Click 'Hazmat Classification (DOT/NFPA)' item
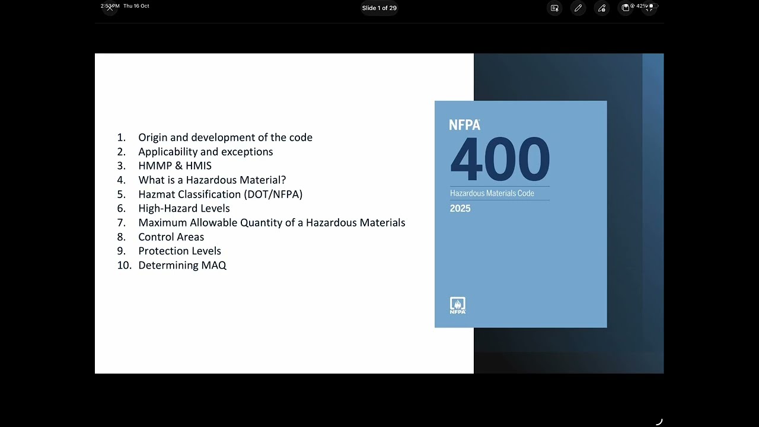759x427 pixels. tap(221, 194)
